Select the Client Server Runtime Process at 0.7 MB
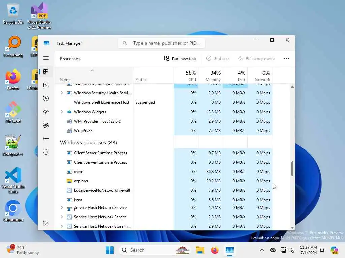345x258 pixels. [163, 153]
